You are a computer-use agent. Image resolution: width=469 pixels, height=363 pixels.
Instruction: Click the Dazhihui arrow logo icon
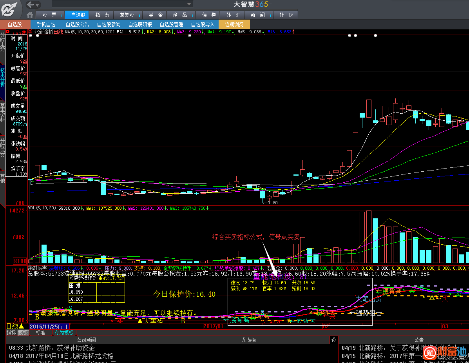point(10,9)
